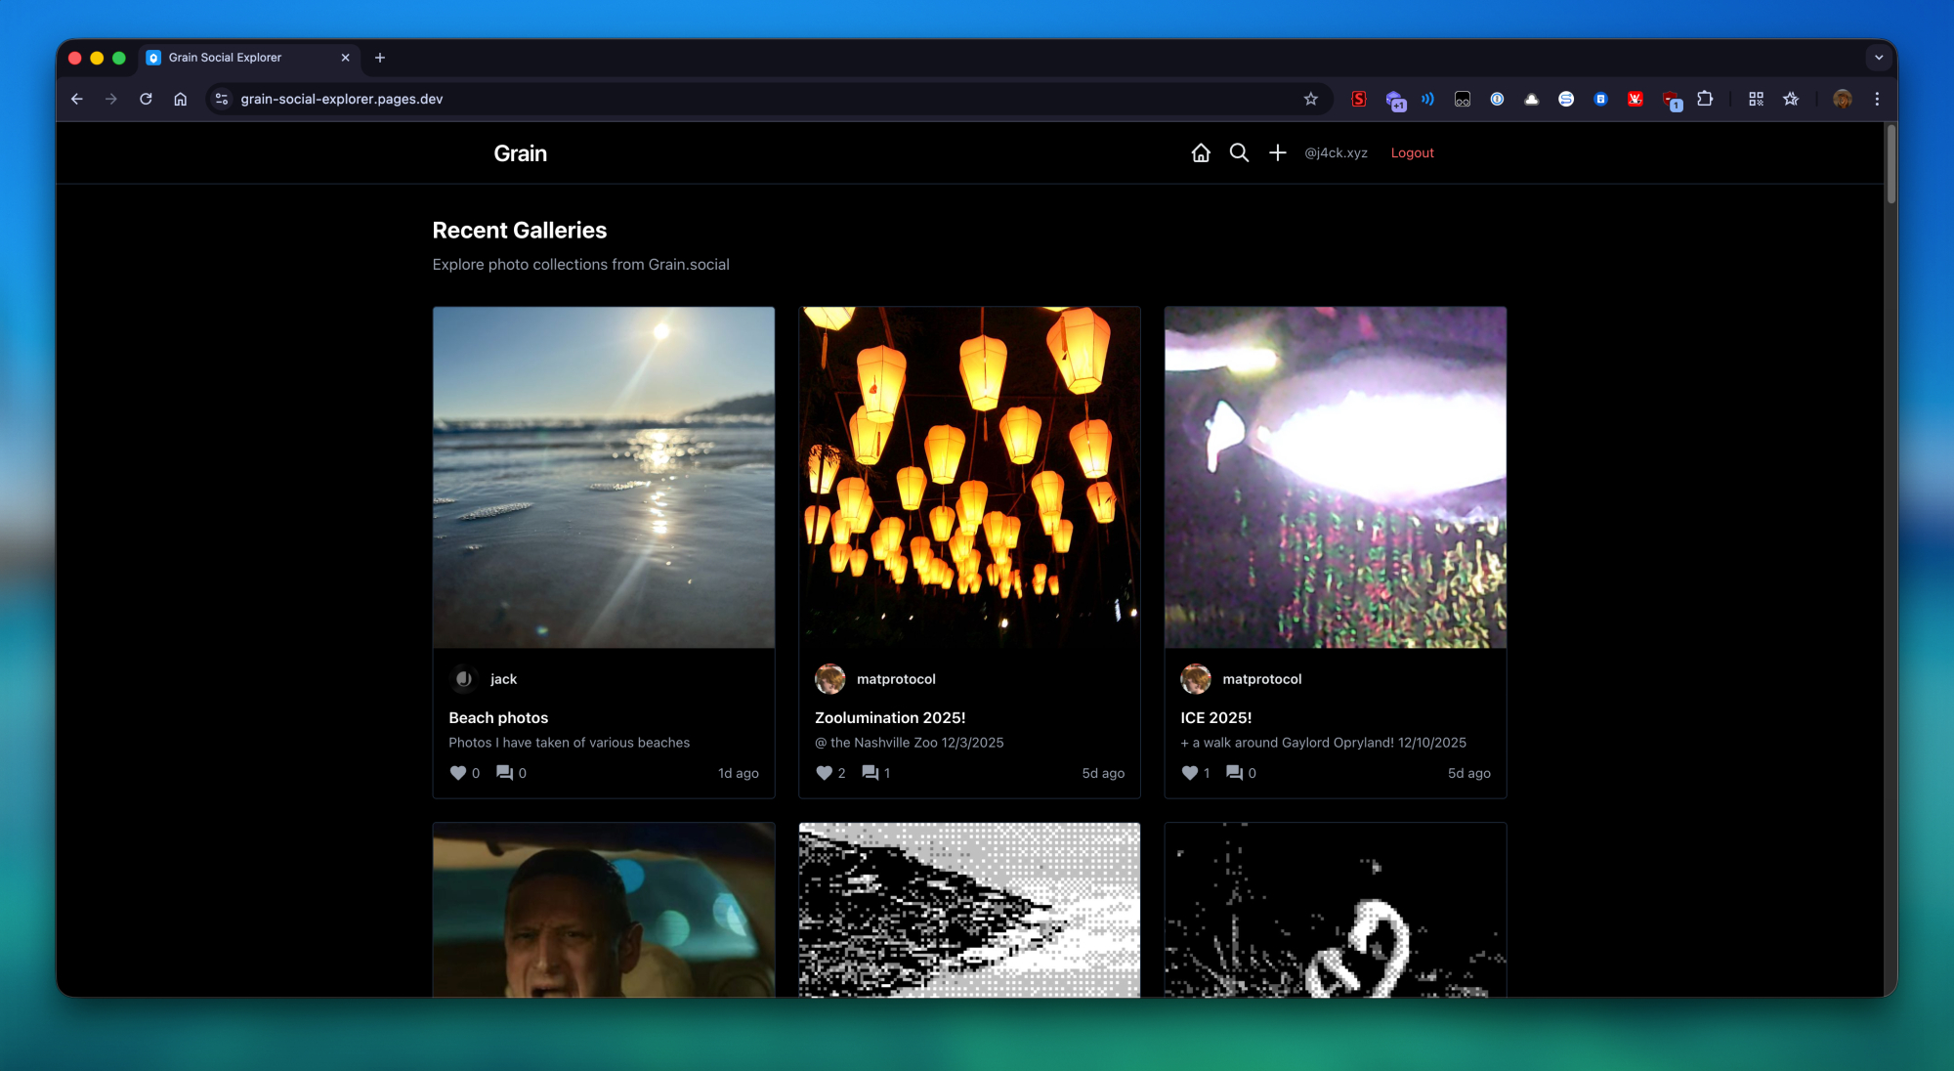
Task: Click the page vertical scrollbar
Action: 1890,166
